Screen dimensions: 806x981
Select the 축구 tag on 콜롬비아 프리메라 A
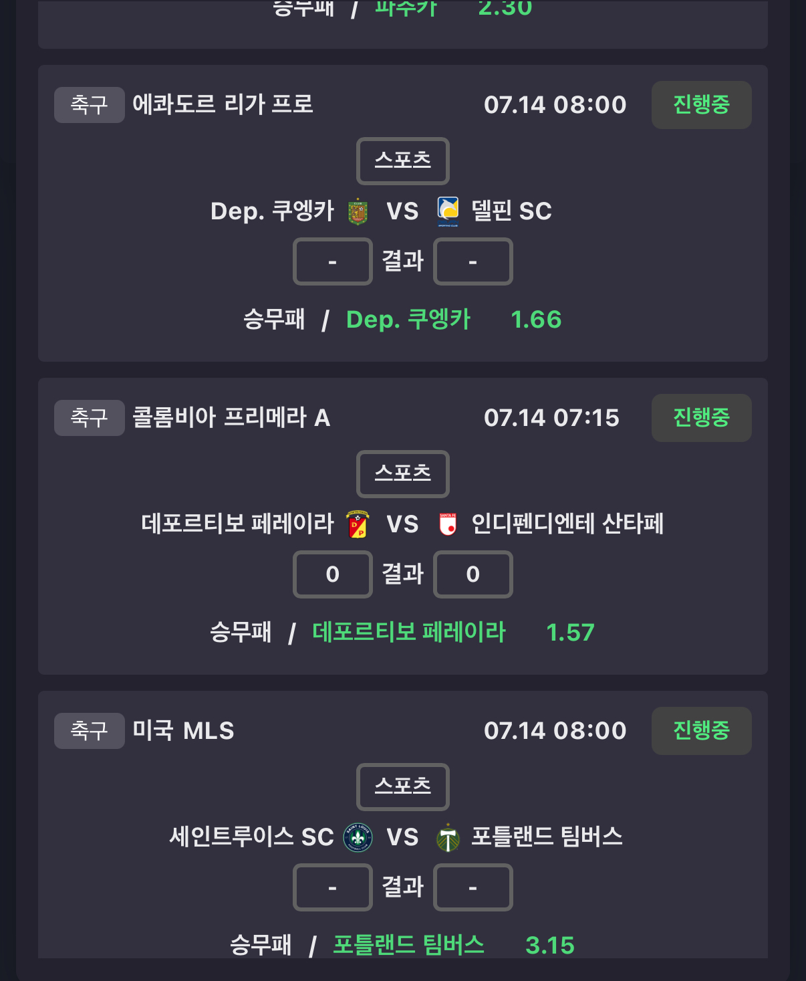(x=90, y=418)
